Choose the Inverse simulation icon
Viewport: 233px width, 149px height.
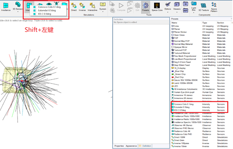[x=82, y=7]
